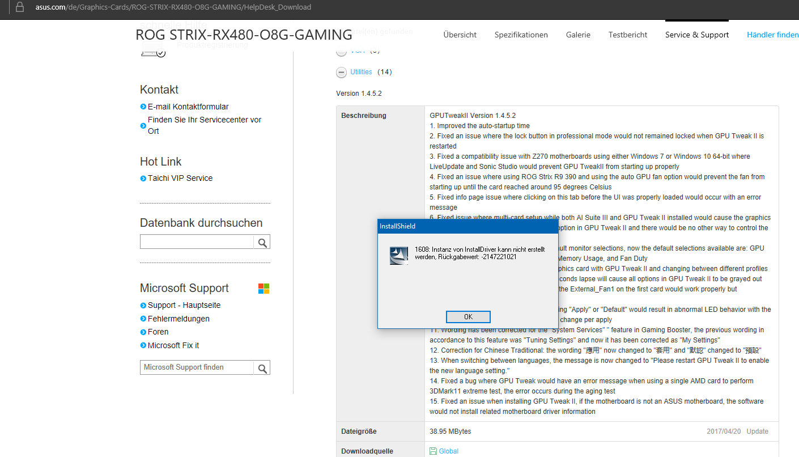
Task: Open the Testbericht tab
Action: [x=628, y=35]
